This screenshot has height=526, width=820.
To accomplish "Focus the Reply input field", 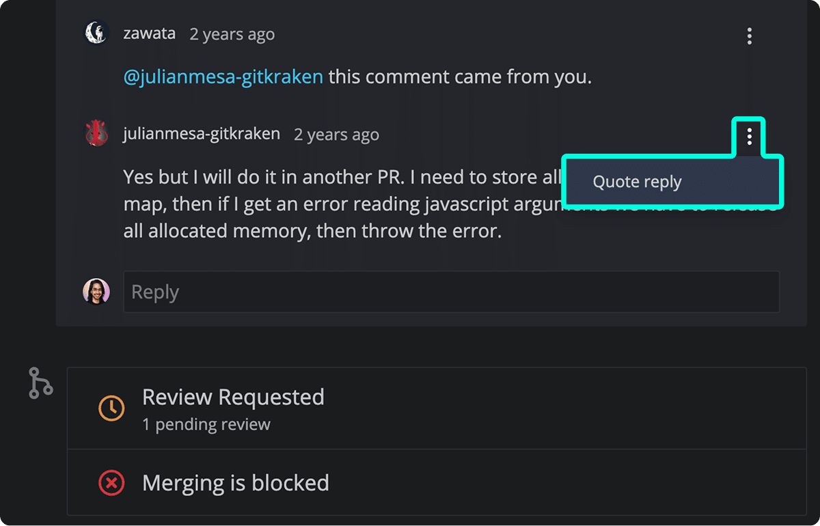I will tap(451, 291).
